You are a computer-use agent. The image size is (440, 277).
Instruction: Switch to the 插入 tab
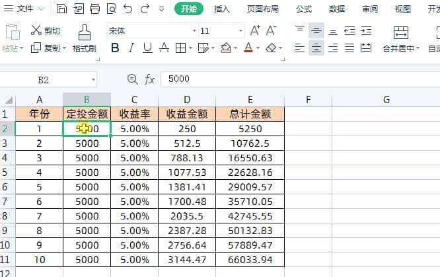222,9
